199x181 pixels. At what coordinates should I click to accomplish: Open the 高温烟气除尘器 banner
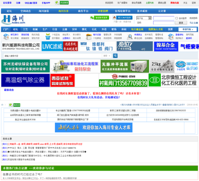pos(25,80)
